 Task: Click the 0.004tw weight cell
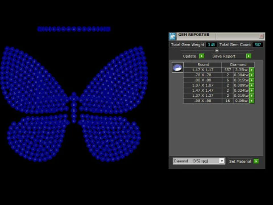point(241,75)
